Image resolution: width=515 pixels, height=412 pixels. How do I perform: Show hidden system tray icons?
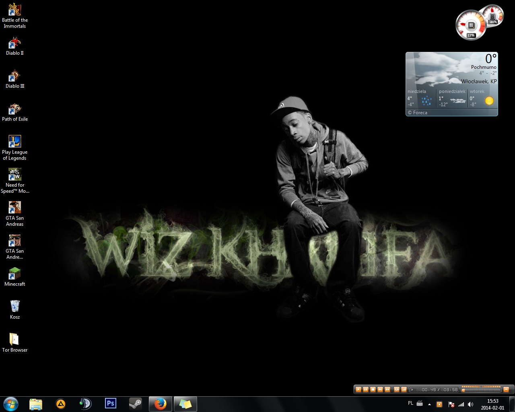(x=430, y=404)
